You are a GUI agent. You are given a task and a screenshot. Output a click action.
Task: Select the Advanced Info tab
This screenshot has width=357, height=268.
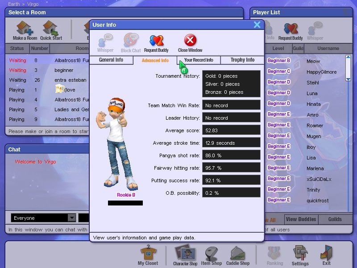(155, 60)
